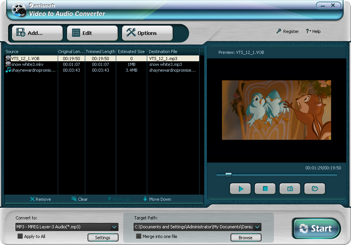This screenshot has width=351, height=245.
Task: Close the converter window
Action: tap(333, 5)
